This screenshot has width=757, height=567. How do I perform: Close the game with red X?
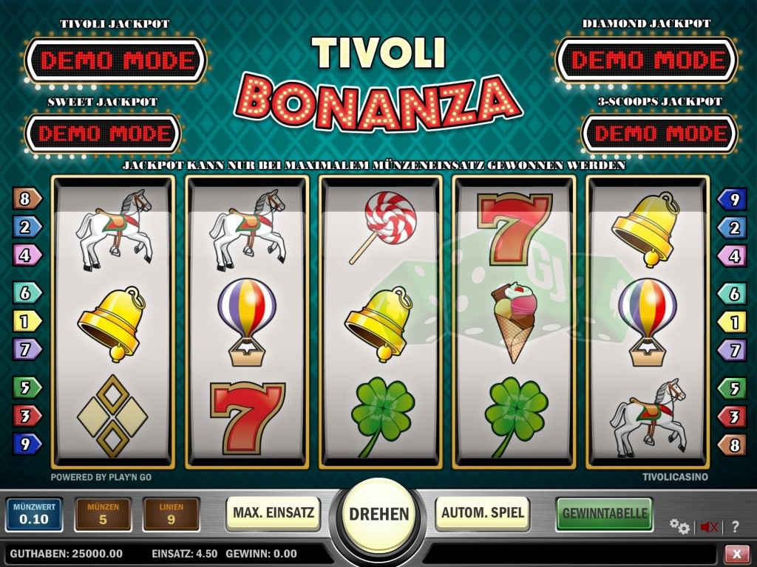point(737,554)
